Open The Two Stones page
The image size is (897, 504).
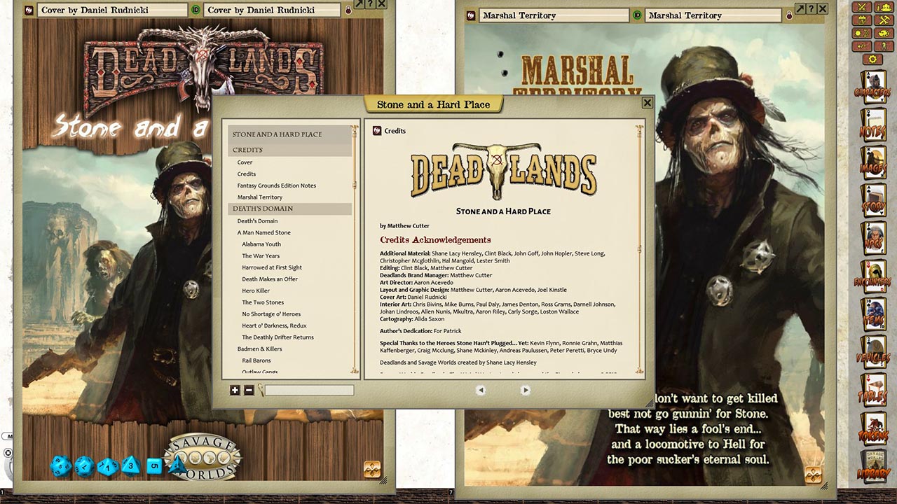click(x=263, y=302)
